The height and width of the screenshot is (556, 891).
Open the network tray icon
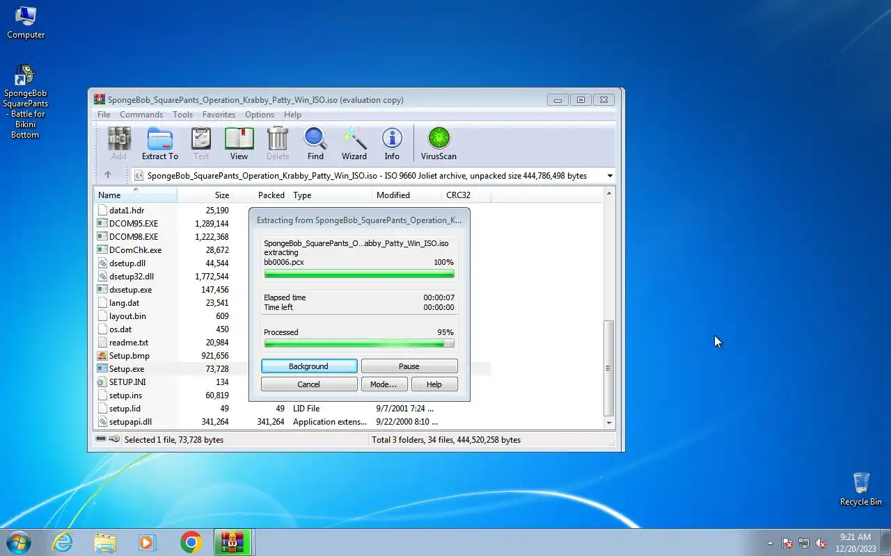click(x=804, y=543)
